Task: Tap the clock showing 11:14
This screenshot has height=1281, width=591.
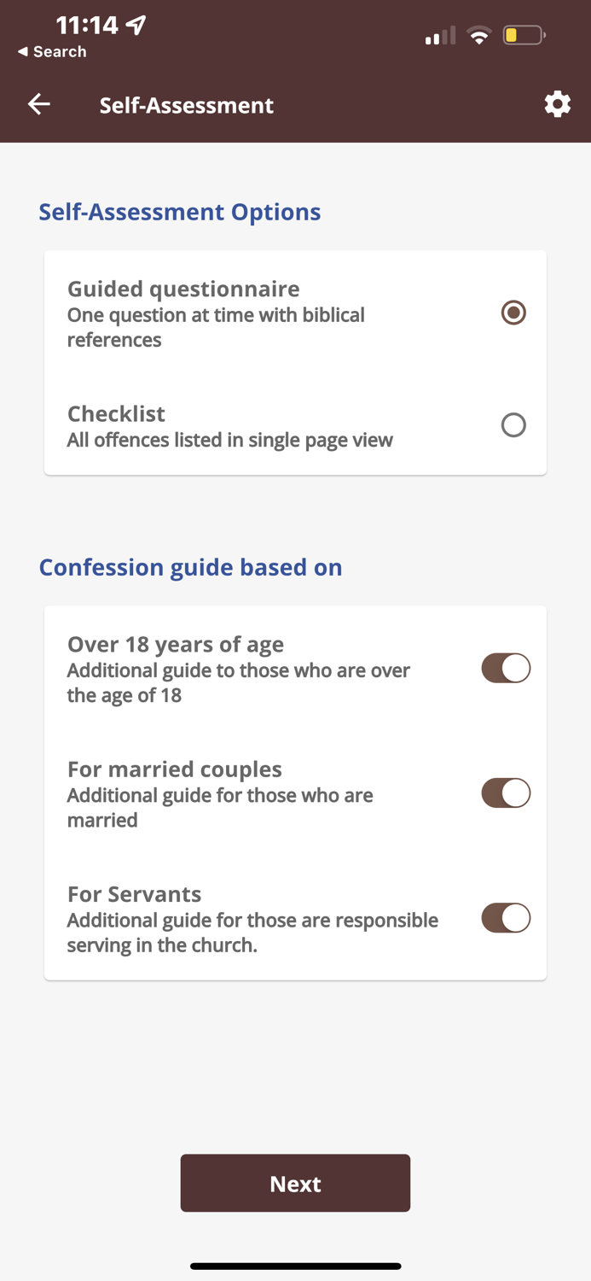Action: pos(90,25)
